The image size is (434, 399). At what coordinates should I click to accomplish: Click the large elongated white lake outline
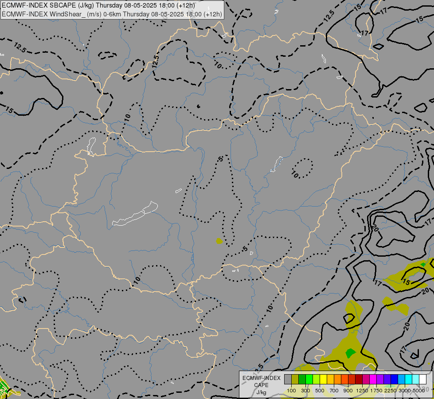pos(135,215)
